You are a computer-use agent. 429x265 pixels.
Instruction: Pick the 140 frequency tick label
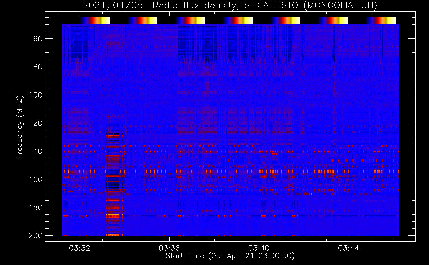tap(36, 151)
